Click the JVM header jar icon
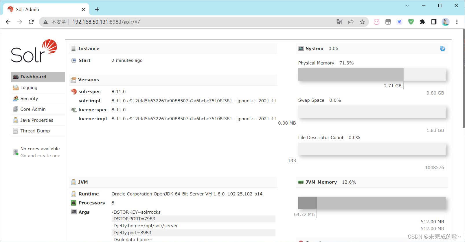 [x=73, y=182]
